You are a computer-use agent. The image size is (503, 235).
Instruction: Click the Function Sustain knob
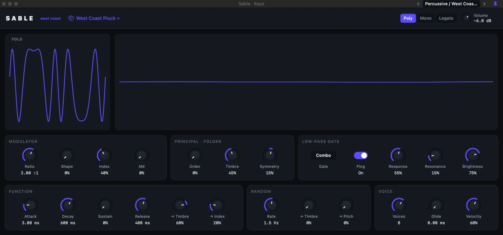[105, 205]
